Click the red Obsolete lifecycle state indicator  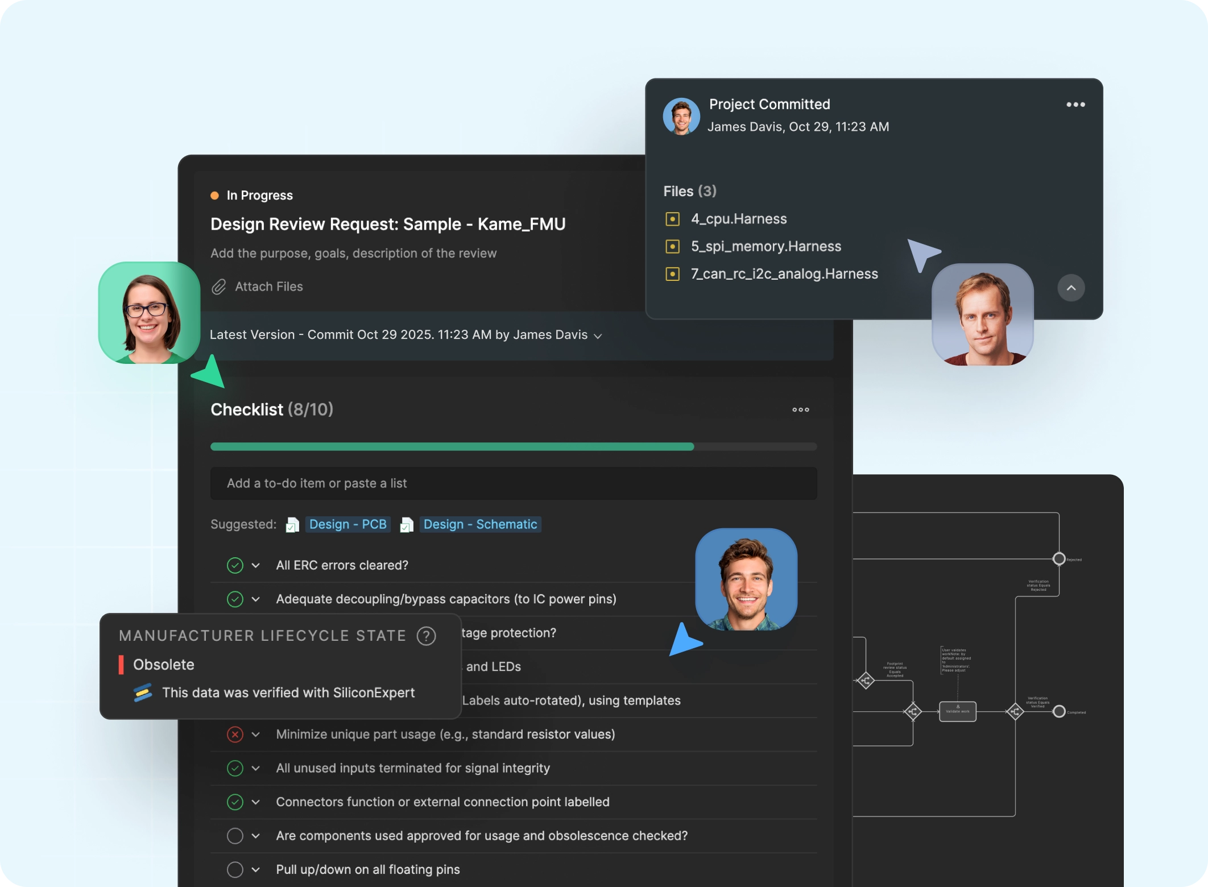(121, 665)
